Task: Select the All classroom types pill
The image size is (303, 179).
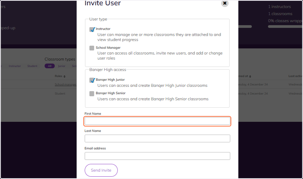Action: click(50, 66)
